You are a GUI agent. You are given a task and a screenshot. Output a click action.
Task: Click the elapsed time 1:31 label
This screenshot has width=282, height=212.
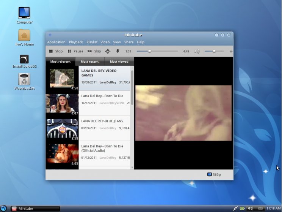point(128,51)
